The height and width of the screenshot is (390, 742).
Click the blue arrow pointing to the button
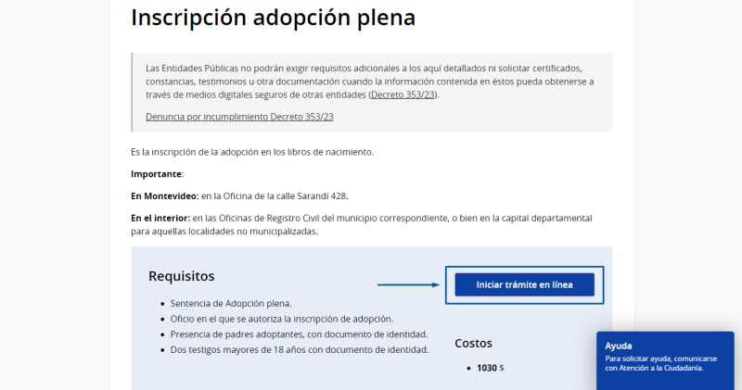click(x=408, y=284)
